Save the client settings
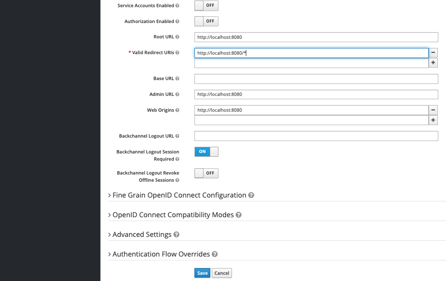The image size is (446, 281). [202, 273]
